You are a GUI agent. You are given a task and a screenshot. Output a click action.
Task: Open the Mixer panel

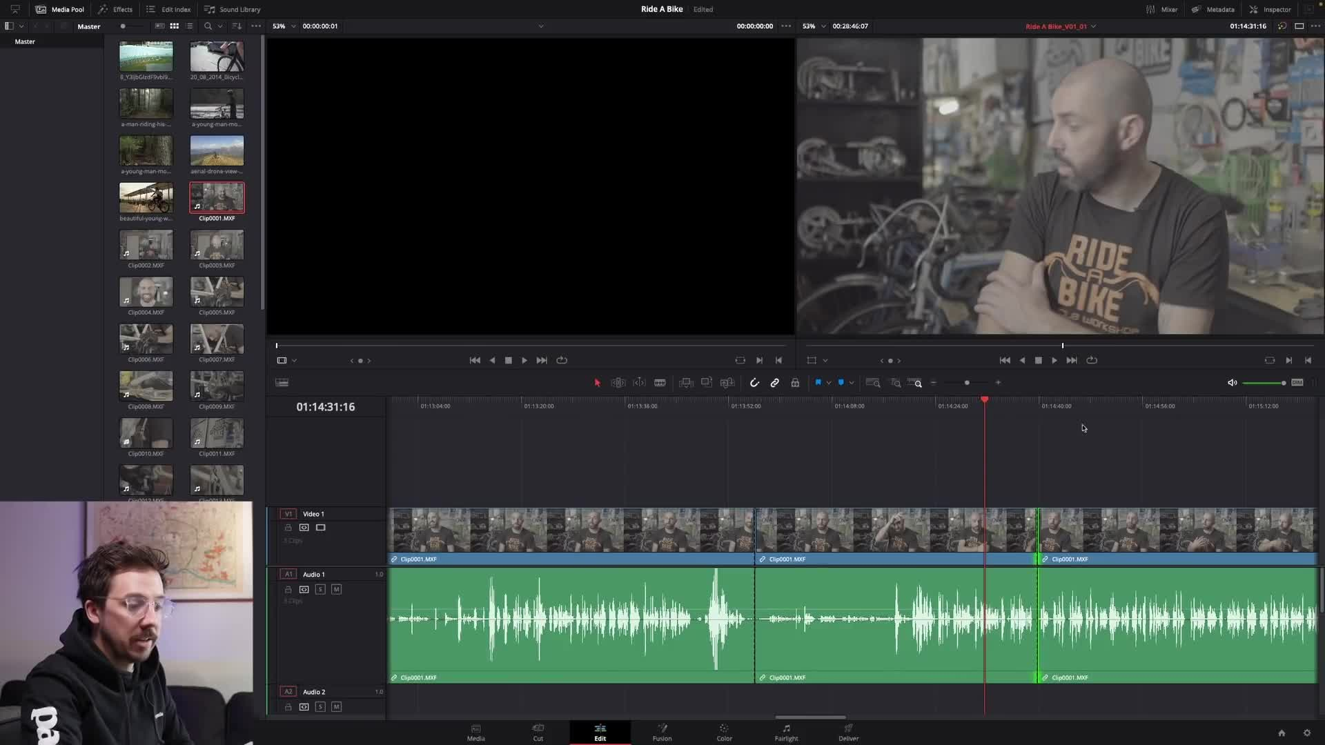(1161, 9)
